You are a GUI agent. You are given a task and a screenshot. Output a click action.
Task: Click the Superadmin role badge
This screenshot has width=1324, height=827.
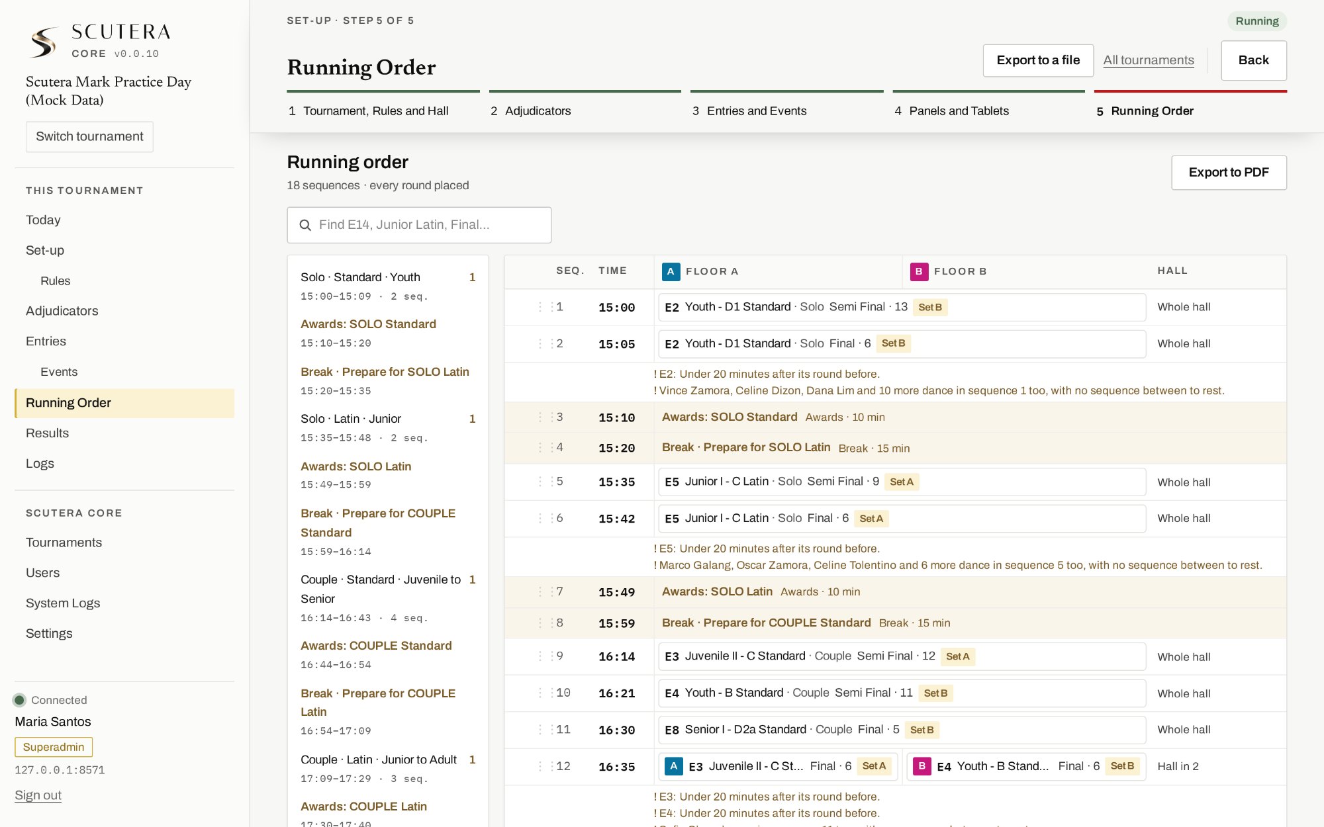54,747
